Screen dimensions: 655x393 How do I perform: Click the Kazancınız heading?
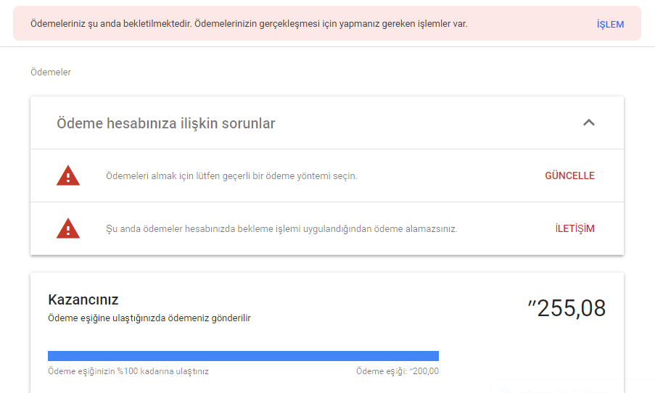[x=83, y=300]
